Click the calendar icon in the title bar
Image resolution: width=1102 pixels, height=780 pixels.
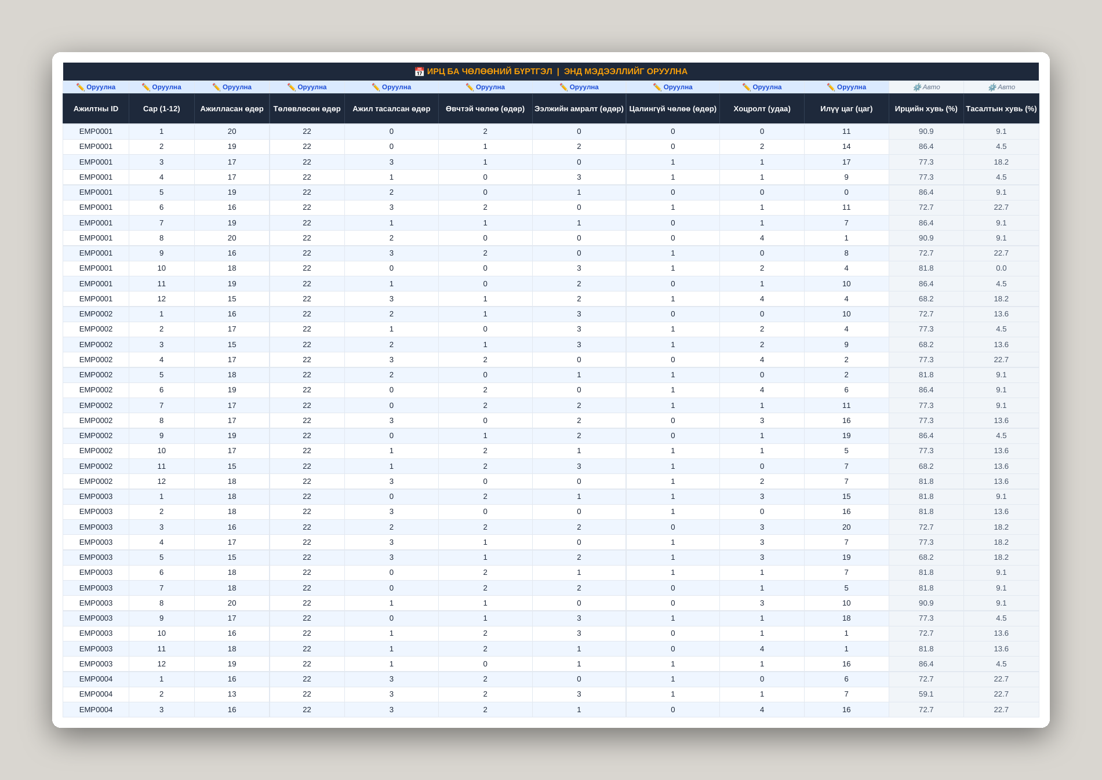click(x=419, y=71)
